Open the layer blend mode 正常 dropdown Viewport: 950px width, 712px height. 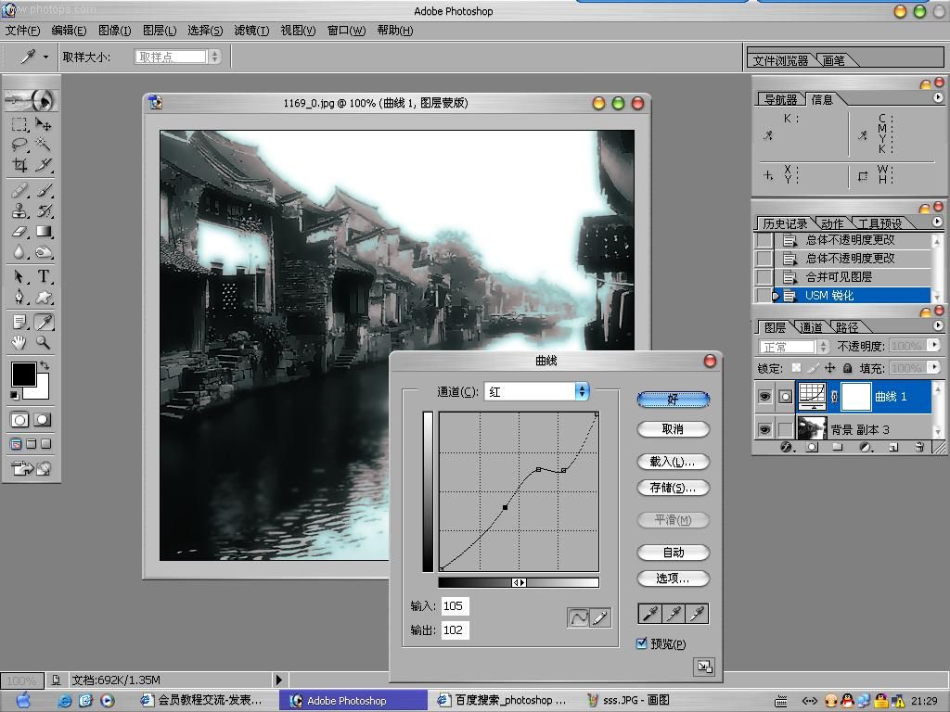(794, 347)
